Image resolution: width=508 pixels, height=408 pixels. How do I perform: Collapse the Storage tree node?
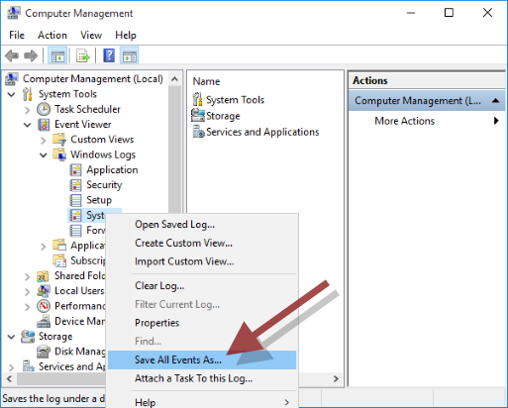pyautogui.click(x=12, y=337)
